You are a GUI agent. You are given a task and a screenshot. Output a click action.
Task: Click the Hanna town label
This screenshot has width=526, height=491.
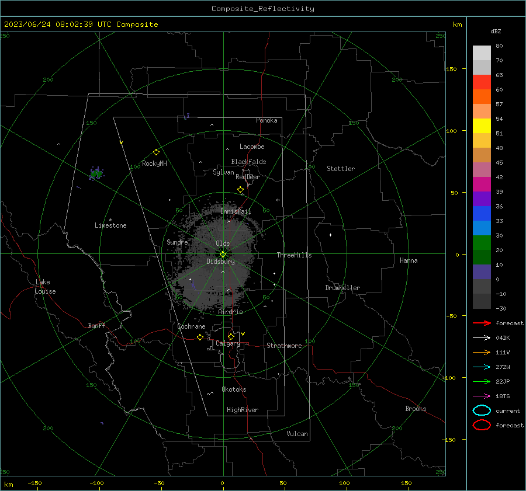pos(409,260)
